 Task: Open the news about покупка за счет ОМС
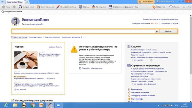(x=37, y=85)
